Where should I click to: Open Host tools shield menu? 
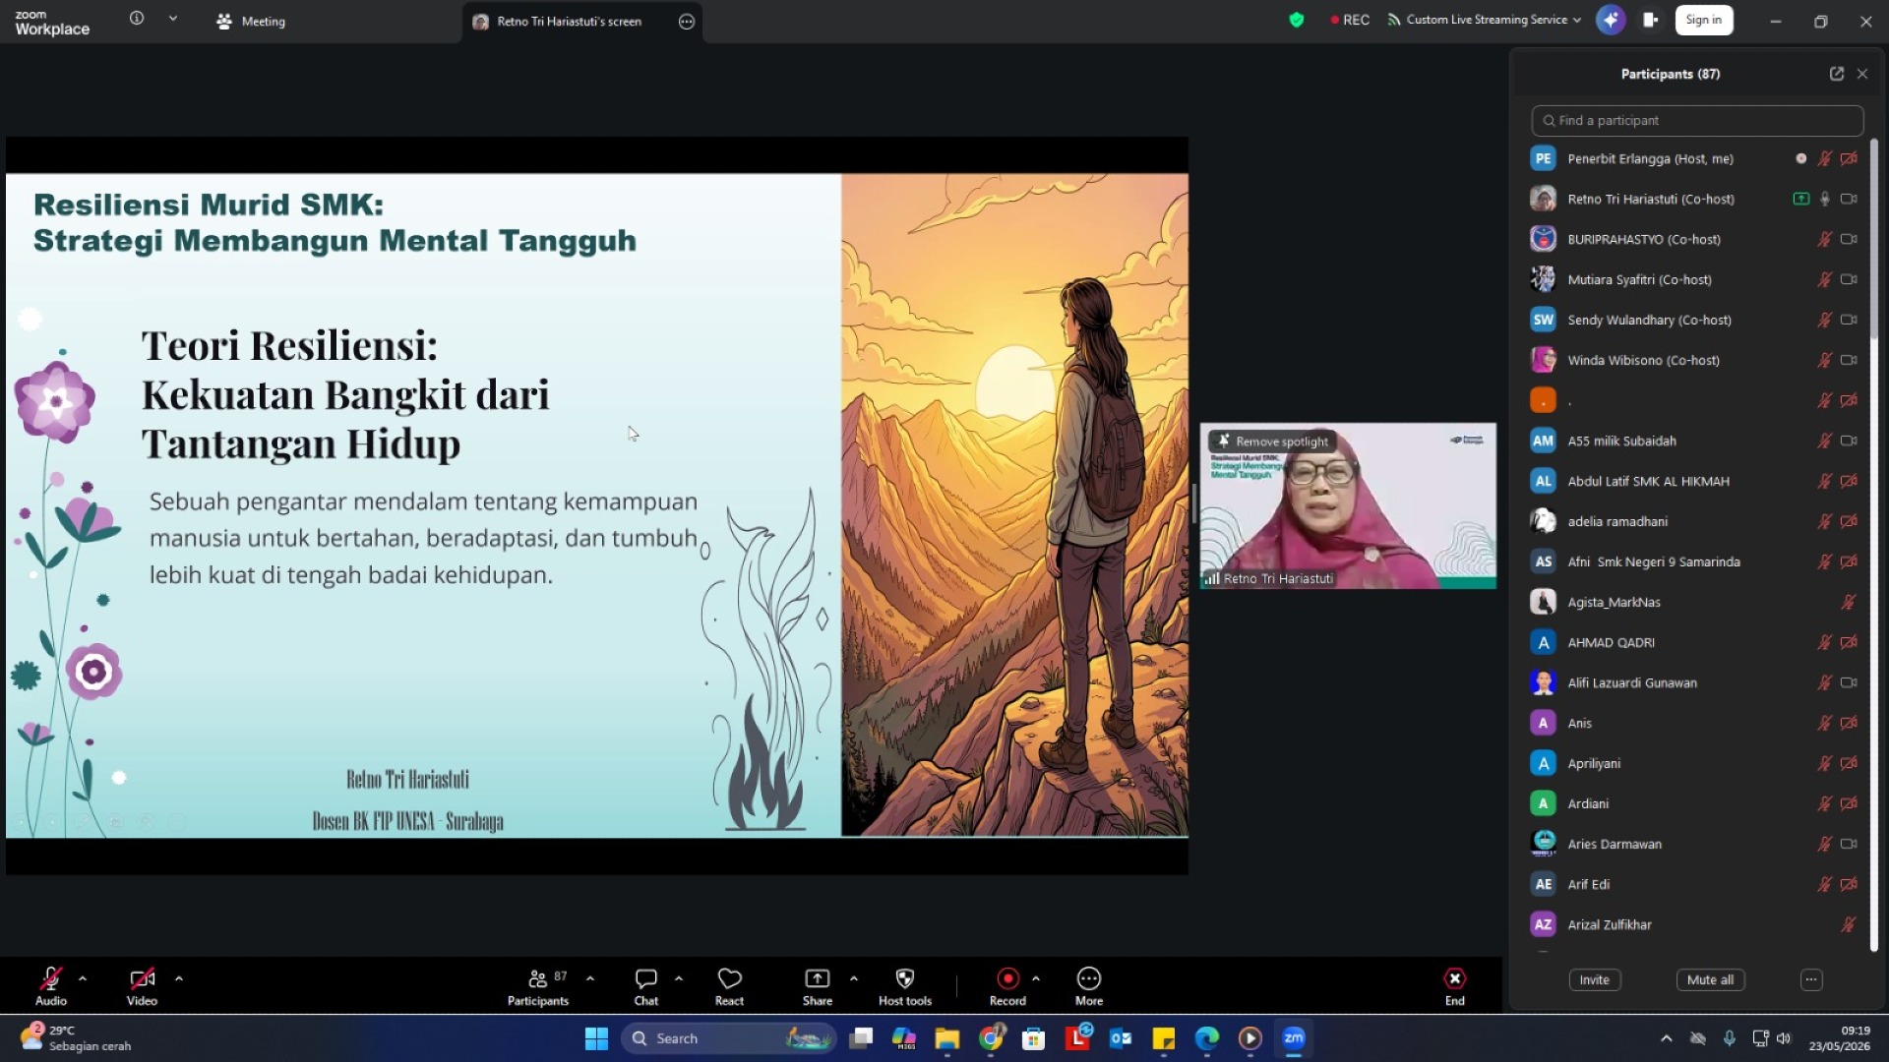click(x=905, y=986)
